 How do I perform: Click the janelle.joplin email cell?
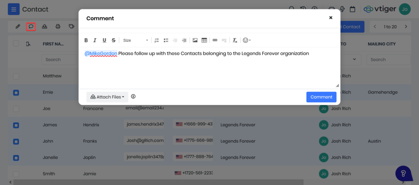[144, 156]
